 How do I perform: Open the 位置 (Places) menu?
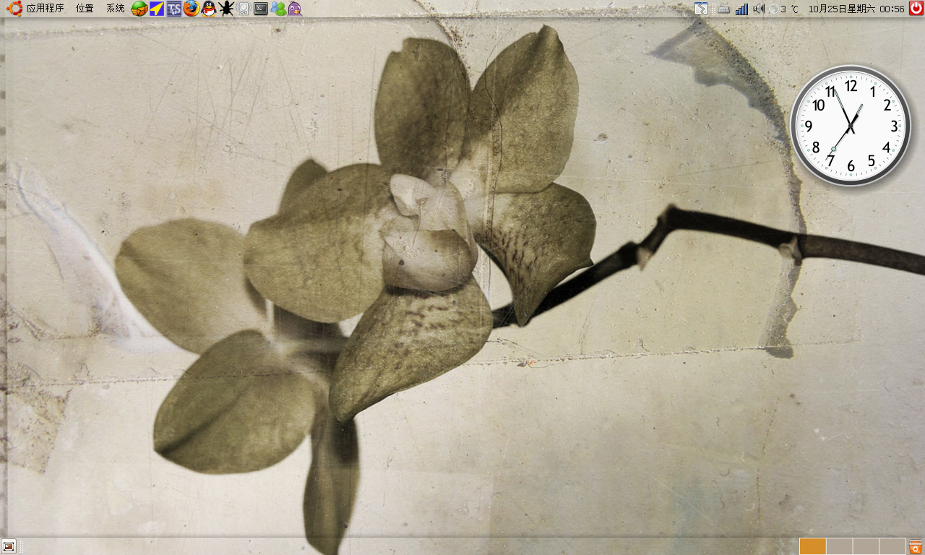pyautogui.click(x=85, y=9)
